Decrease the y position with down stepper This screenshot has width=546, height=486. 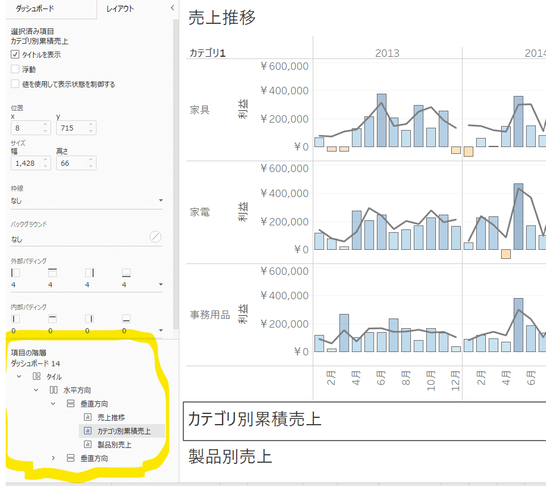(91, 131)
